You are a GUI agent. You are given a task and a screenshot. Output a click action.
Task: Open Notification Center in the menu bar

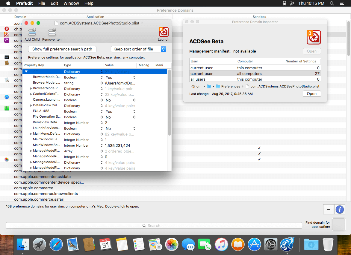tap(341, 3)
